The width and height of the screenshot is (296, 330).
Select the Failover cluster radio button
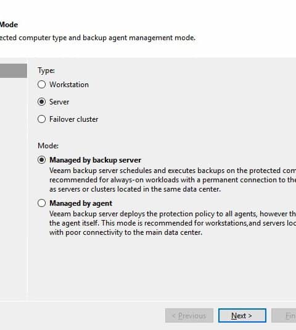point(41,119)
